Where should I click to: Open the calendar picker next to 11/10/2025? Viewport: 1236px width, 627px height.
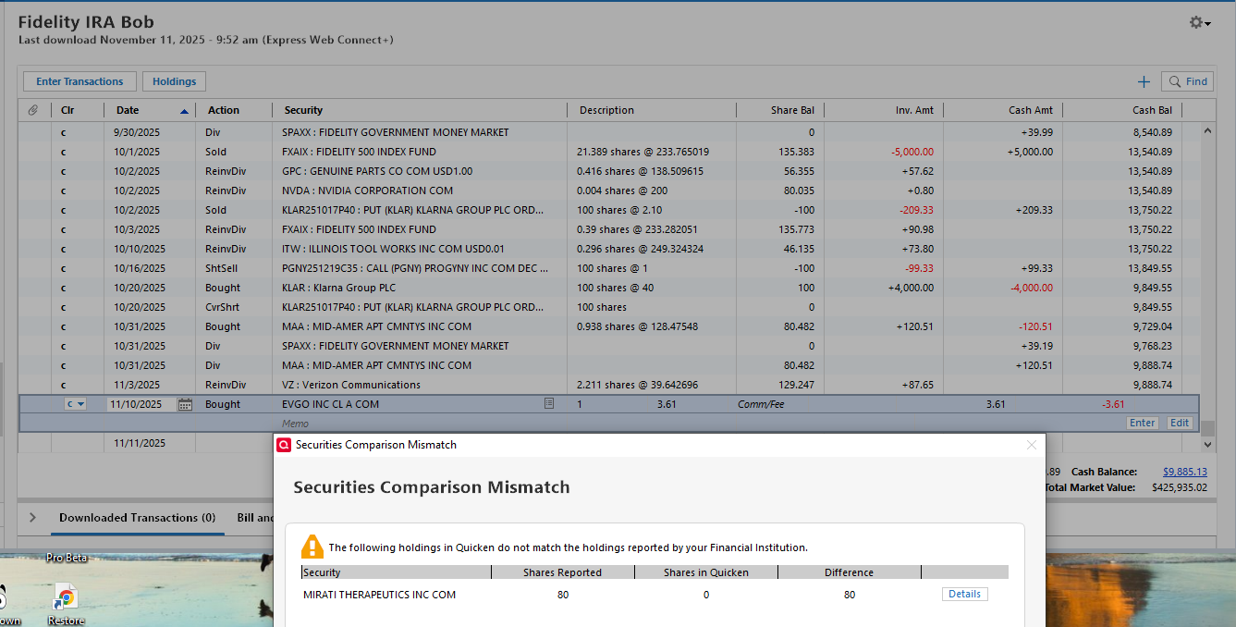185,404
